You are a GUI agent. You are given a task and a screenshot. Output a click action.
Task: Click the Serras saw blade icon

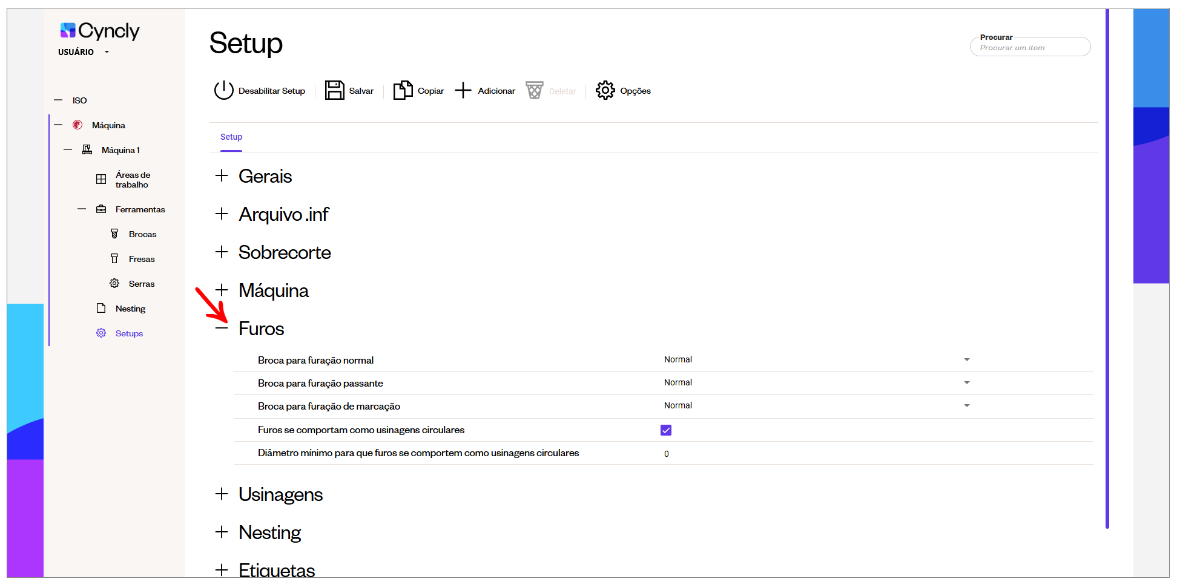[x=114, y=284]
